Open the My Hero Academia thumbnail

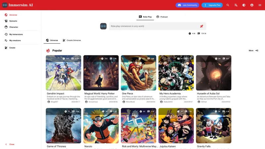click(176, 73)
